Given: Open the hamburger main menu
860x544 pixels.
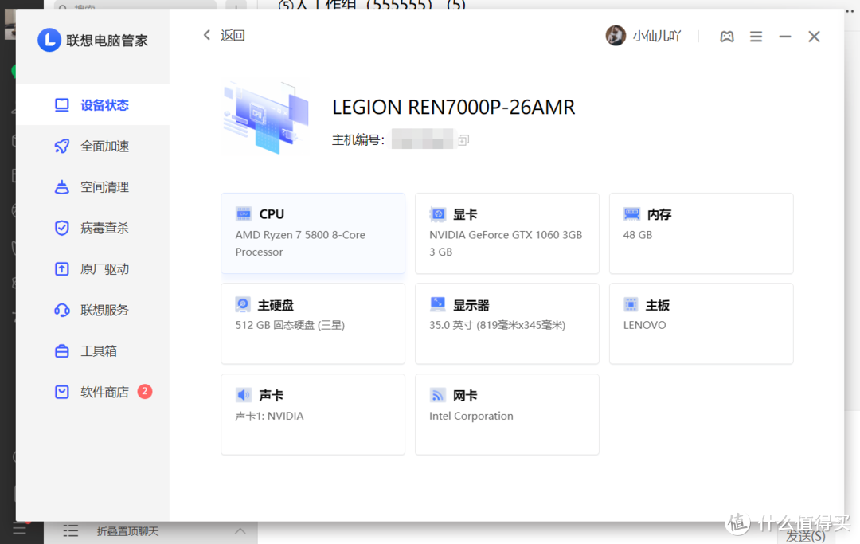Looking at the screenshot, I should tap(756, 37).
